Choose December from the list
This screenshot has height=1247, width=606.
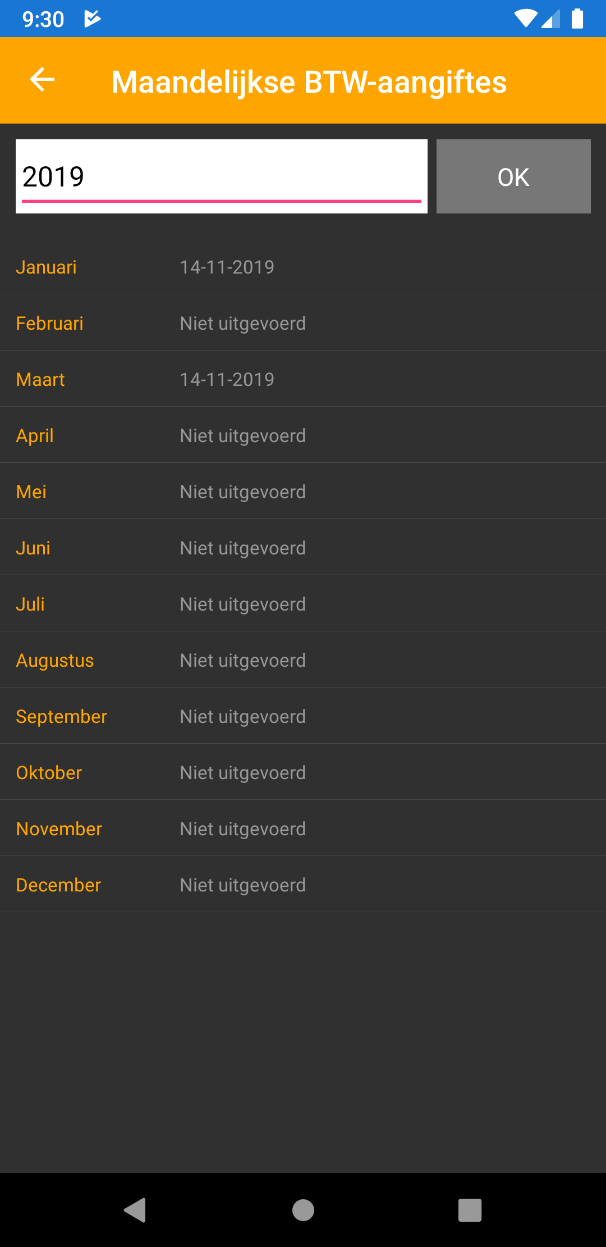coord(303,885)
